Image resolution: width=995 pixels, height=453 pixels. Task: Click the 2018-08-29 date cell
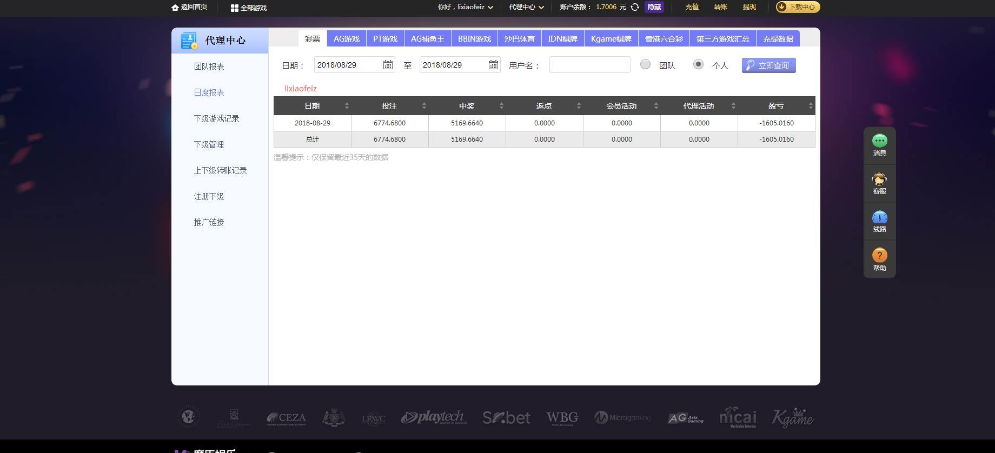click(x=313, y=123)
